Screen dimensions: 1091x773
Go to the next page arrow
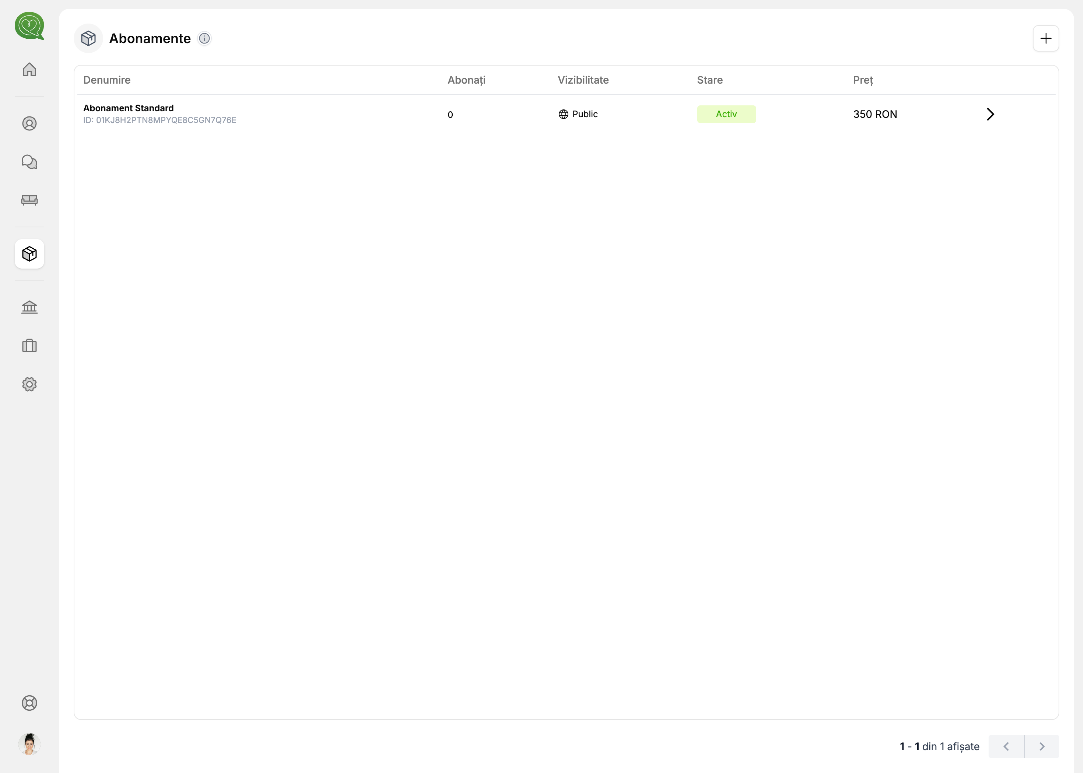(1042, 746)
